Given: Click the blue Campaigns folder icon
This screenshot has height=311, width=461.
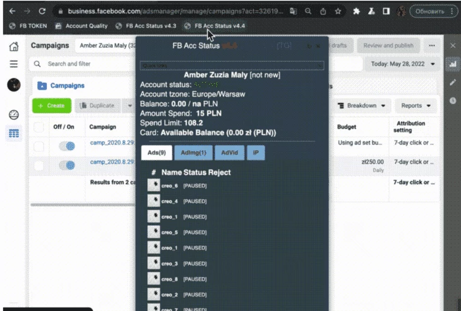Looking at the screenshot, I should (42, 86).
